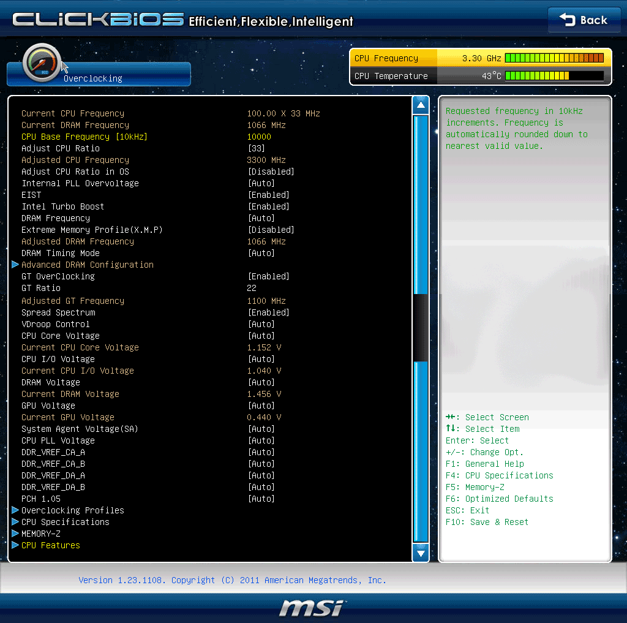Select the GT Ratio value 22
Image resolution: width=627 pixels, height=623 pixels.
pyautogui.click(x=252, y=288)
